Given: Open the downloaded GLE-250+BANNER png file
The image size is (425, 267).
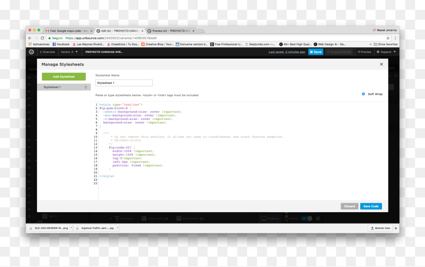Looking at the screenshot, I should (49, 228).
